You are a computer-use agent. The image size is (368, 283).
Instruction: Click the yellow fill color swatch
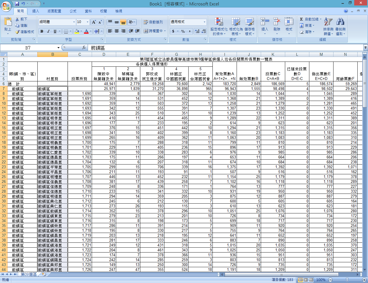pyautogui.click(x=77, y=31)
